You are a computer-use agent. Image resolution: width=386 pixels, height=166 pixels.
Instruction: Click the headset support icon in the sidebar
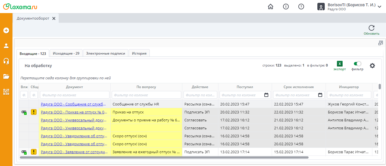6,61
